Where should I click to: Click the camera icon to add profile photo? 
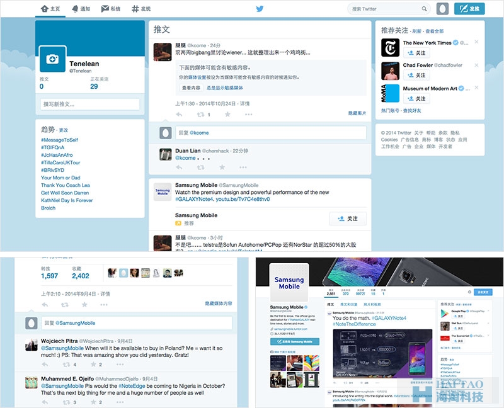[52, 59]
